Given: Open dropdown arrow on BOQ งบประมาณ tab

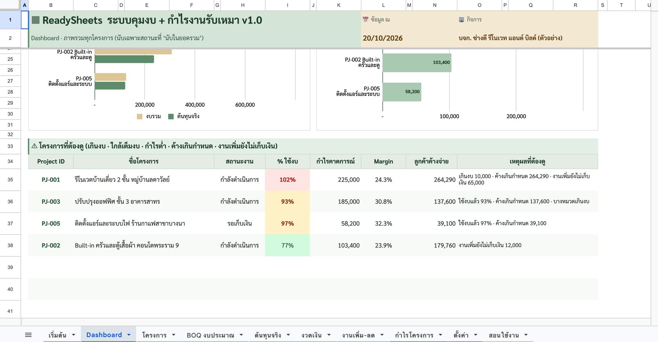Looking at the screenshot, I should pyautogui.click(x=241, y=335).
